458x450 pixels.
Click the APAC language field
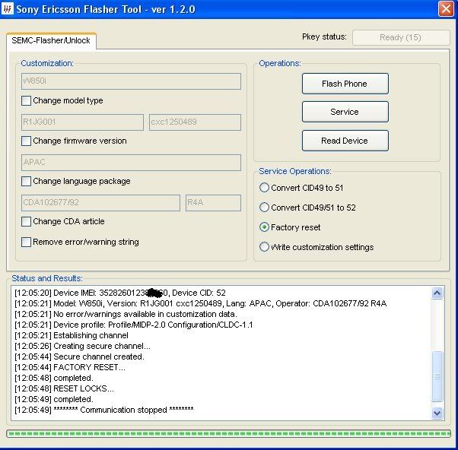click(131, 163)
